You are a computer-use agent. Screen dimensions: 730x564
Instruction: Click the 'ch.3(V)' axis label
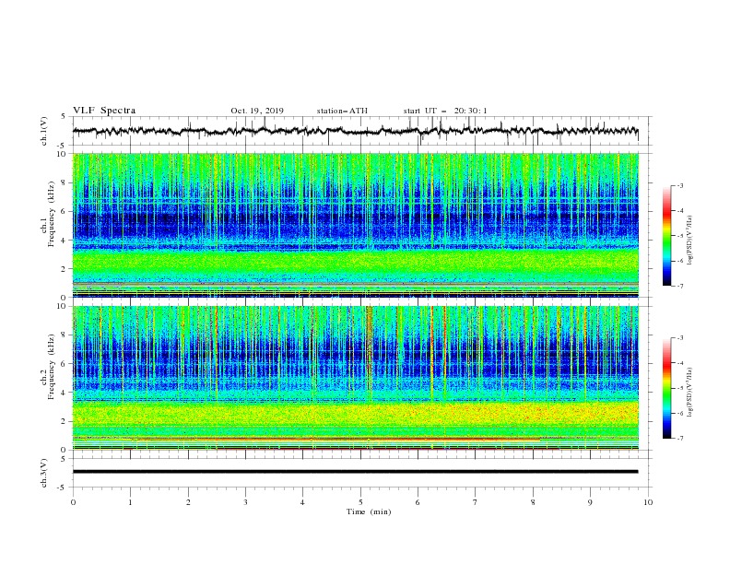pyautogui.click(x=44, y=473)
